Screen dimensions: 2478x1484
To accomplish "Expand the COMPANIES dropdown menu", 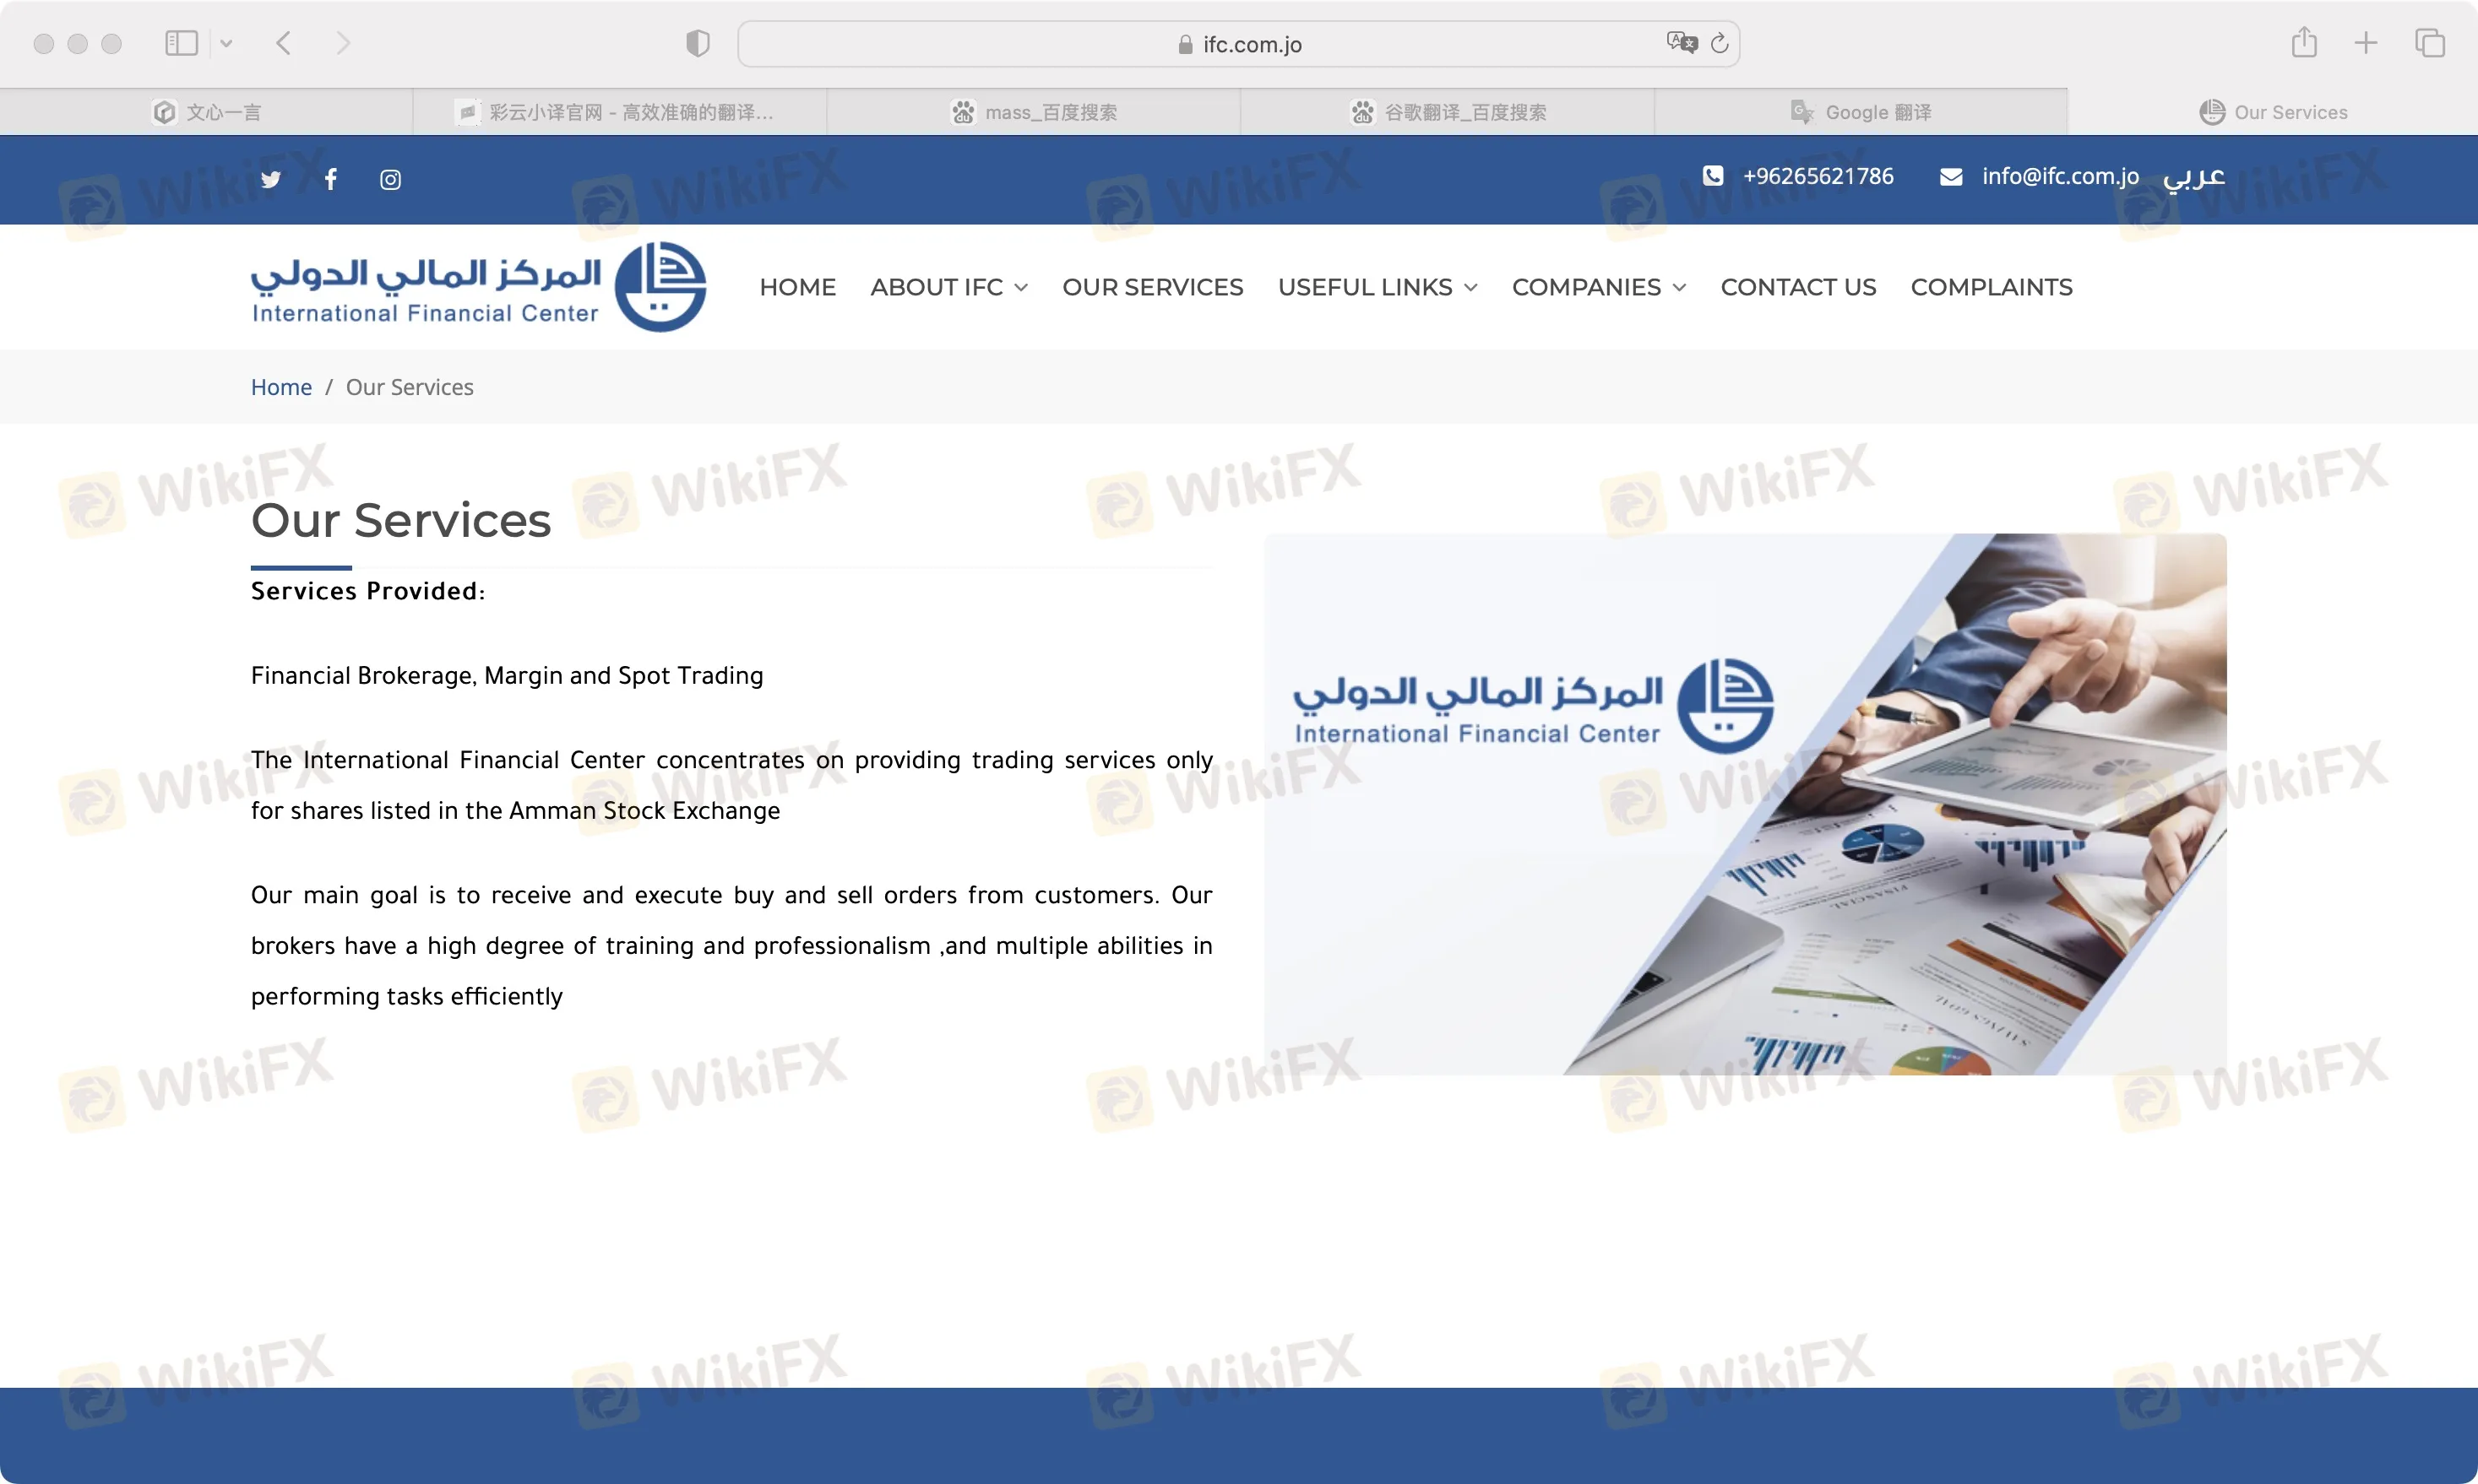I will click(1600, 286).
